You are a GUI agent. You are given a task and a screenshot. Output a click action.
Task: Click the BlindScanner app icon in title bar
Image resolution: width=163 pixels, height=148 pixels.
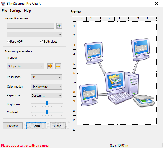tap(3, 4)
